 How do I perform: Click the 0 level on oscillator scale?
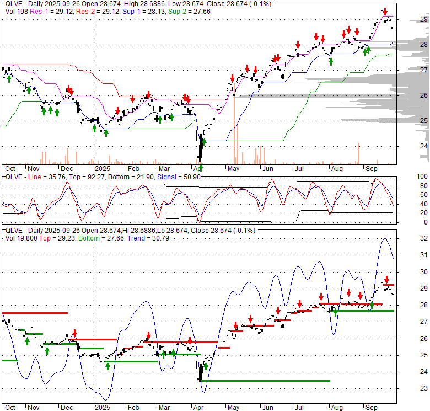(x=426, y=222)
